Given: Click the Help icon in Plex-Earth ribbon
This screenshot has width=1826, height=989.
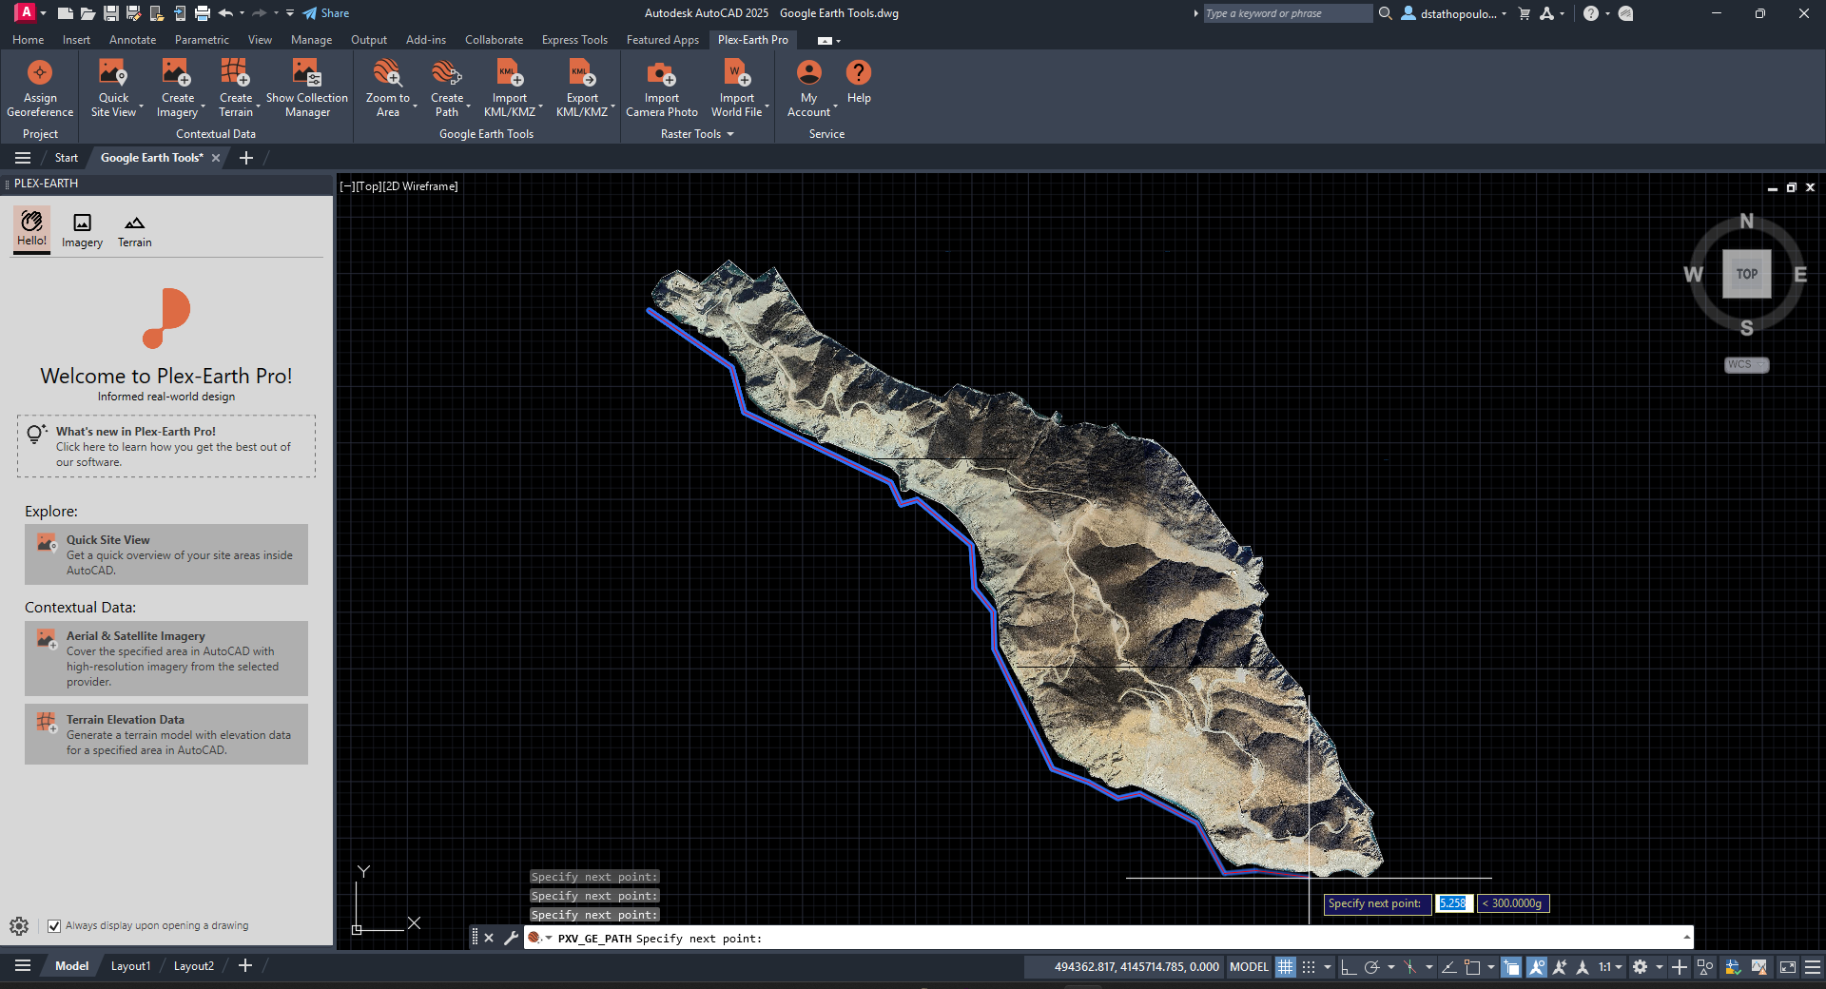Looking at the screenshot, I should [x=859, y=73].
